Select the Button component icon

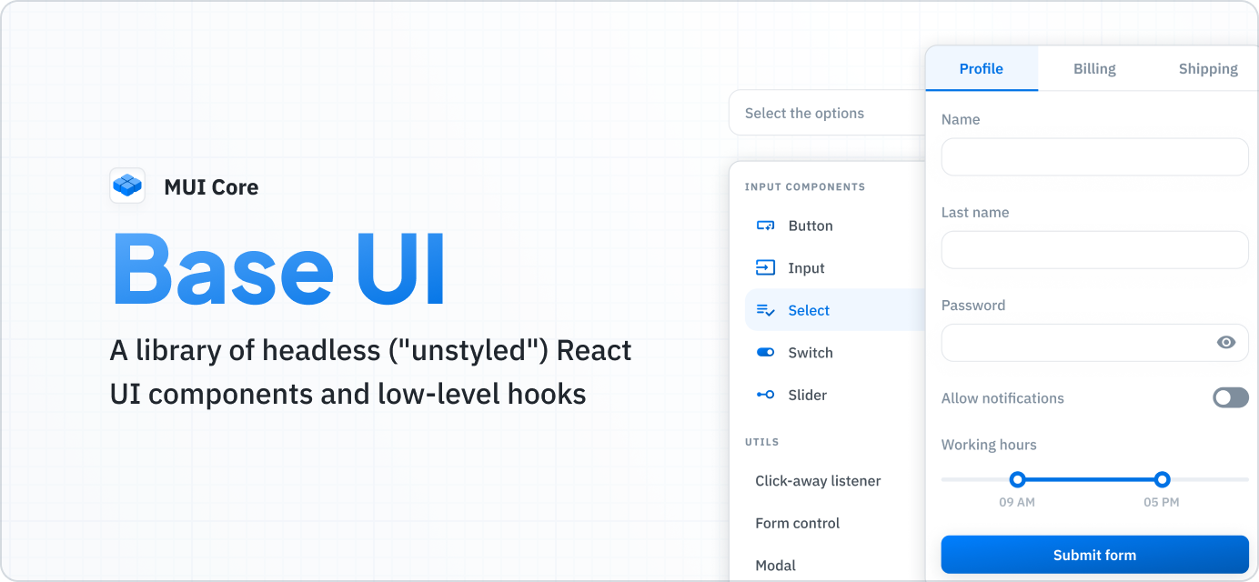[x=763, y=226]
